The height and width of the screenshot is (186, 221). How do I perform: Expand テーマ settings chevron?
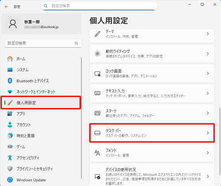[x=208, y=34]
